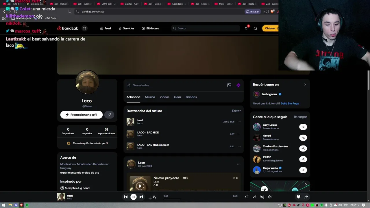370x208 pixels.
Task: Expand the Encuéntrame en section arrow
Action: point(305,85)
